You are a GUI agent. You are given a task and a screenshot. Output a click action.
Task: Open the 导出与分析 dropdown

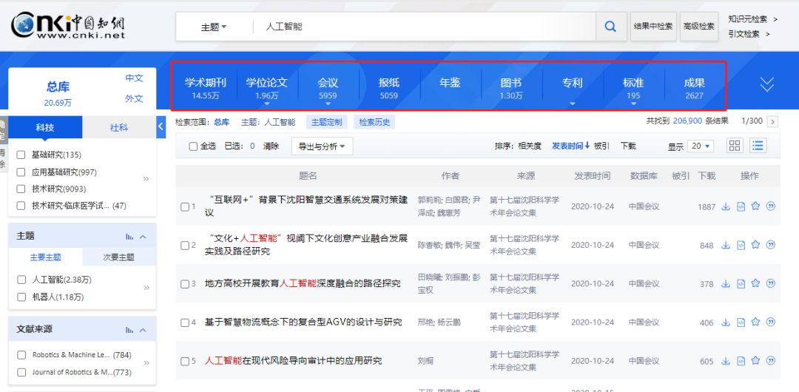(322, 146)
